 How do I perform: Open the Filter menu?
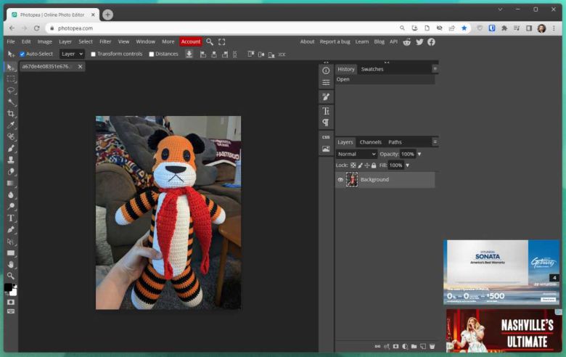click(105, 41)
